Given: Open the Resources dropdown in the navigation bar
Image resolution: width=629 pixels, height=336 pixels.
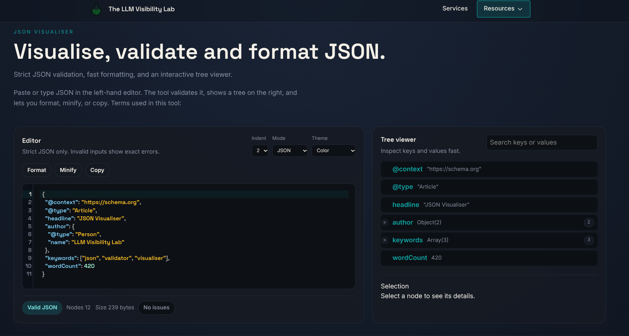Looking at the screenshot, I should pyautogui.click(x=503, y=9).
